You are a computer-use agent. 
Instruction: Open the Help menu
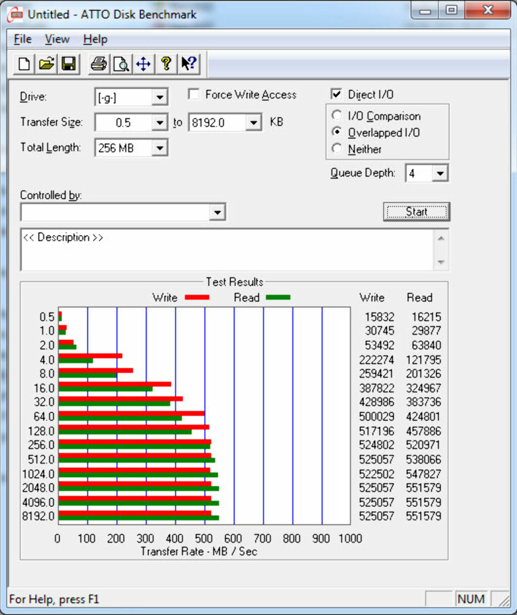coord(95,39)
